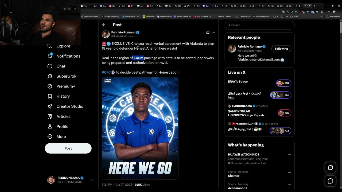The width and height of the screenshot is (342, 192).
Task: Click the translate icon in address bar
Action: click(x=283, y=12)
